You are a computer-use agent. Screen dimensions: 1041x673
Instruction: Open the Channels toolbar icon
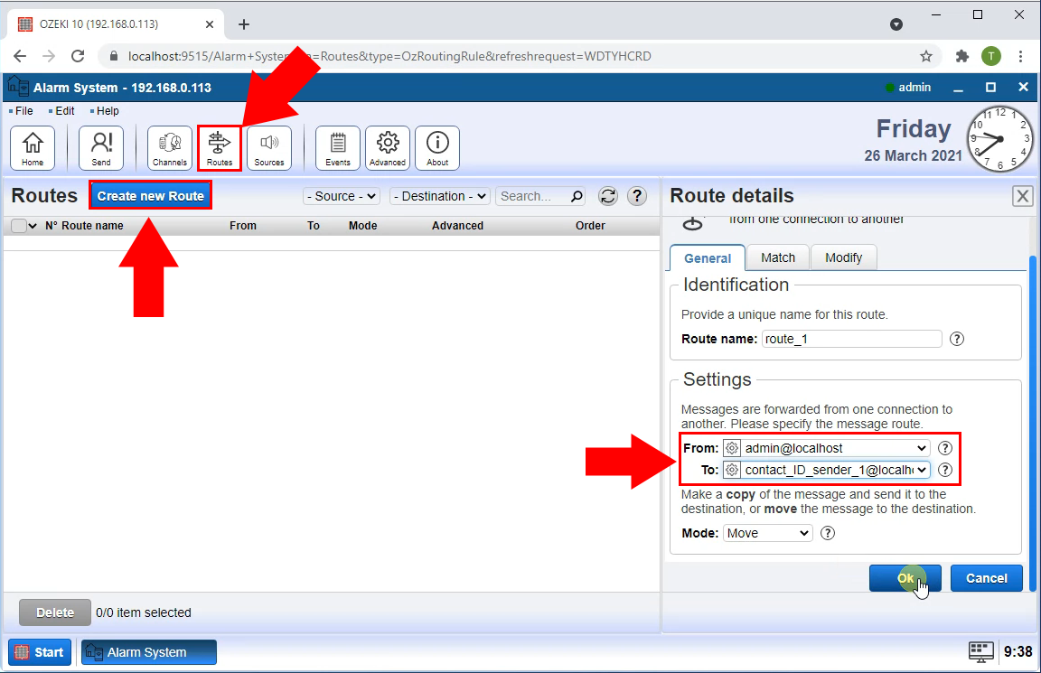pyautogui.click(x=169, y=147)
